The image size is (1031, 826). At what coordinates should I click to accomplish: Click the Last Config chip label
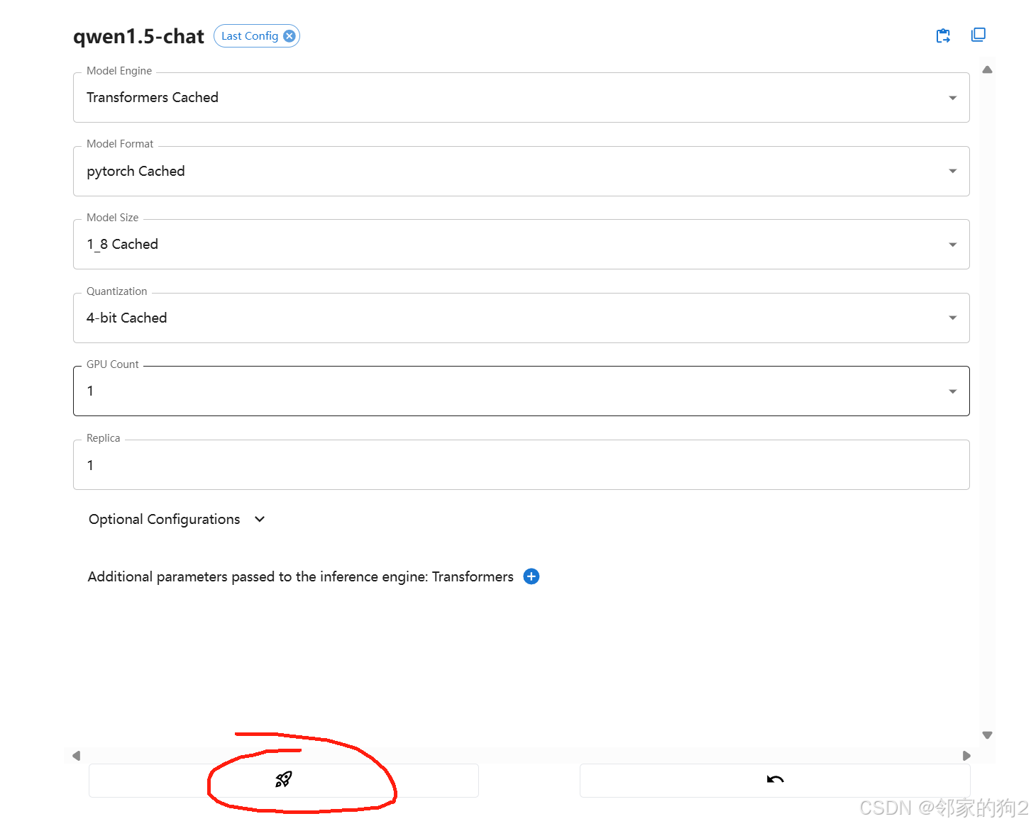pos(250,36)
